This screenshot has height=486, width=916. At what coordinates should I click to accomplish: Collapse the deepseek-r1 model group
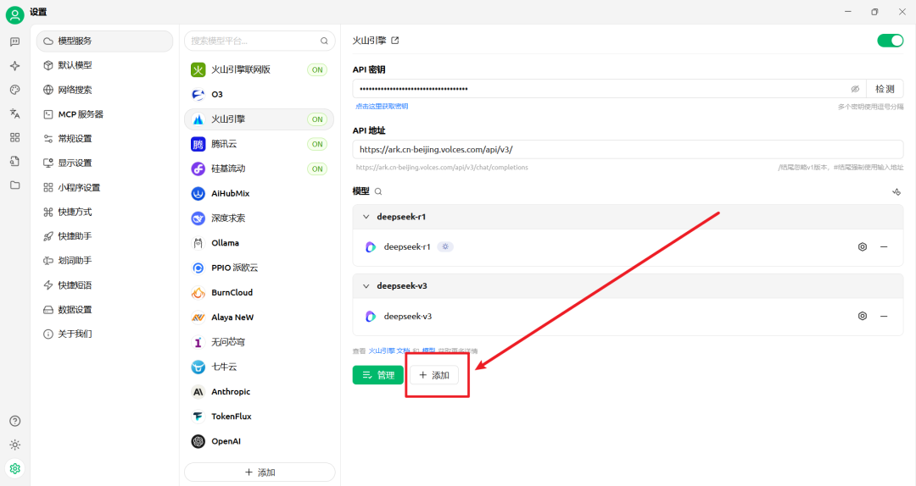(366, 217)
